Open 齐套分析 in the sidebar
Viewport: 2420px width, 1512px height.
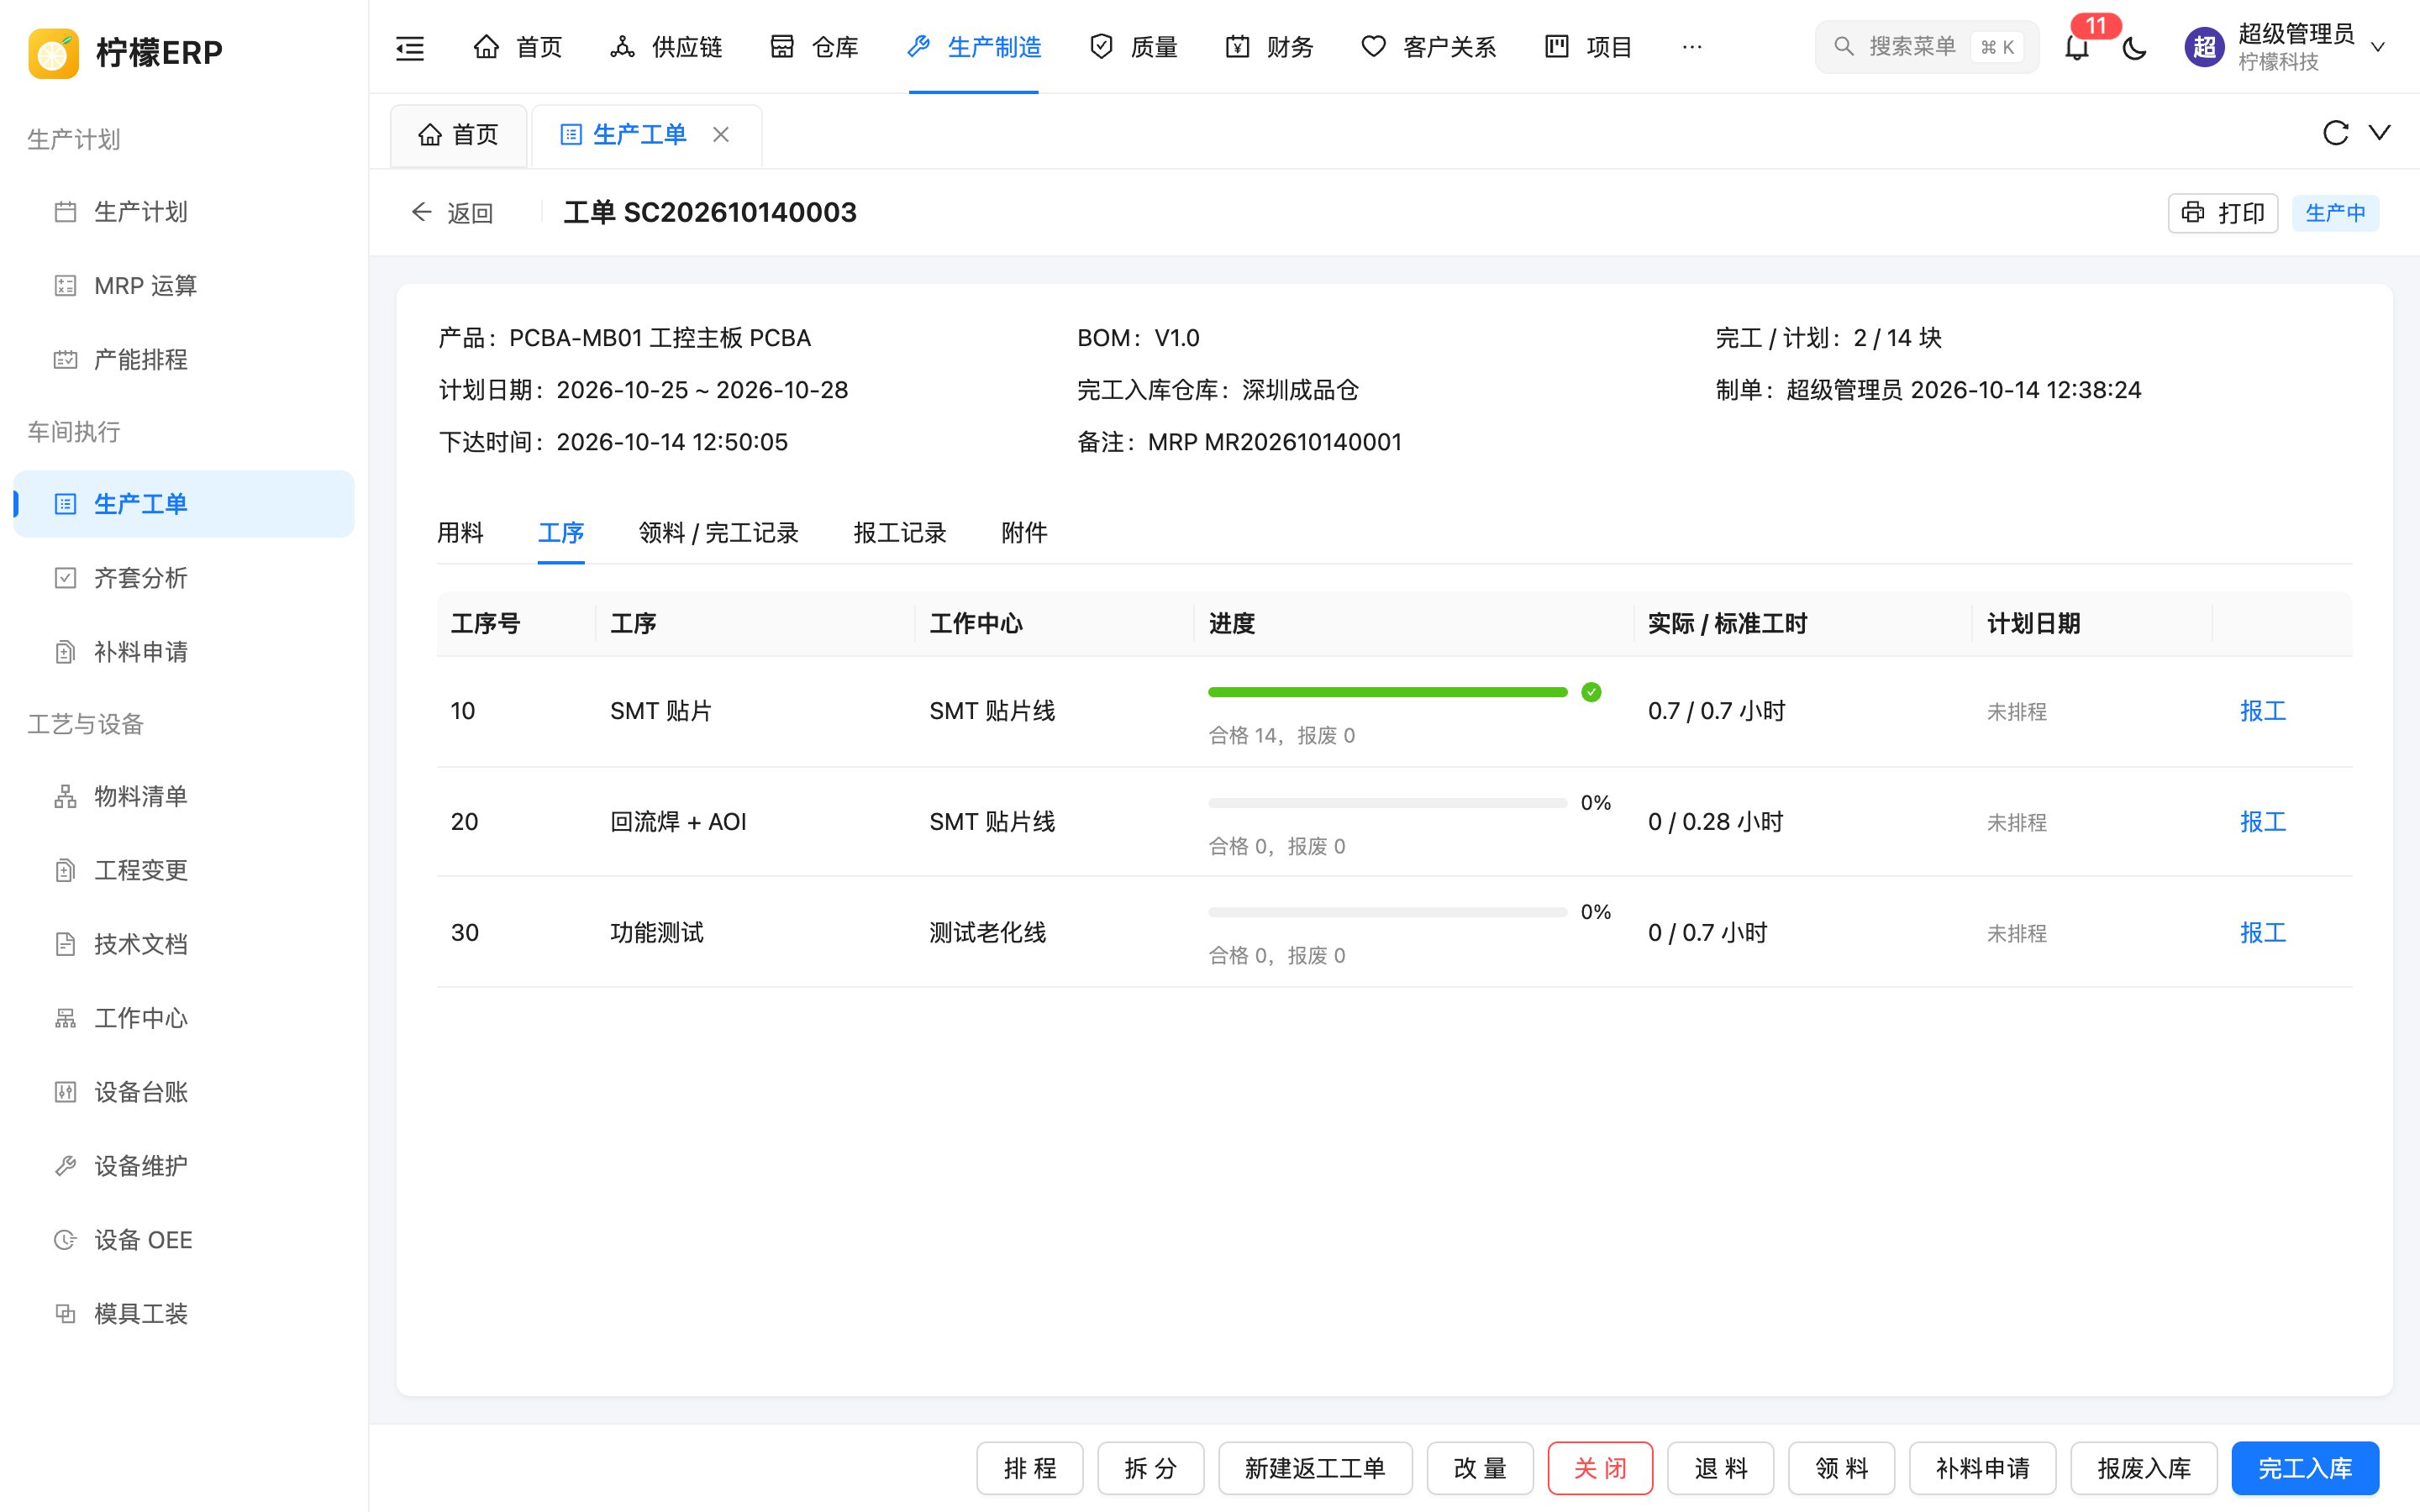tap(184, 578)
